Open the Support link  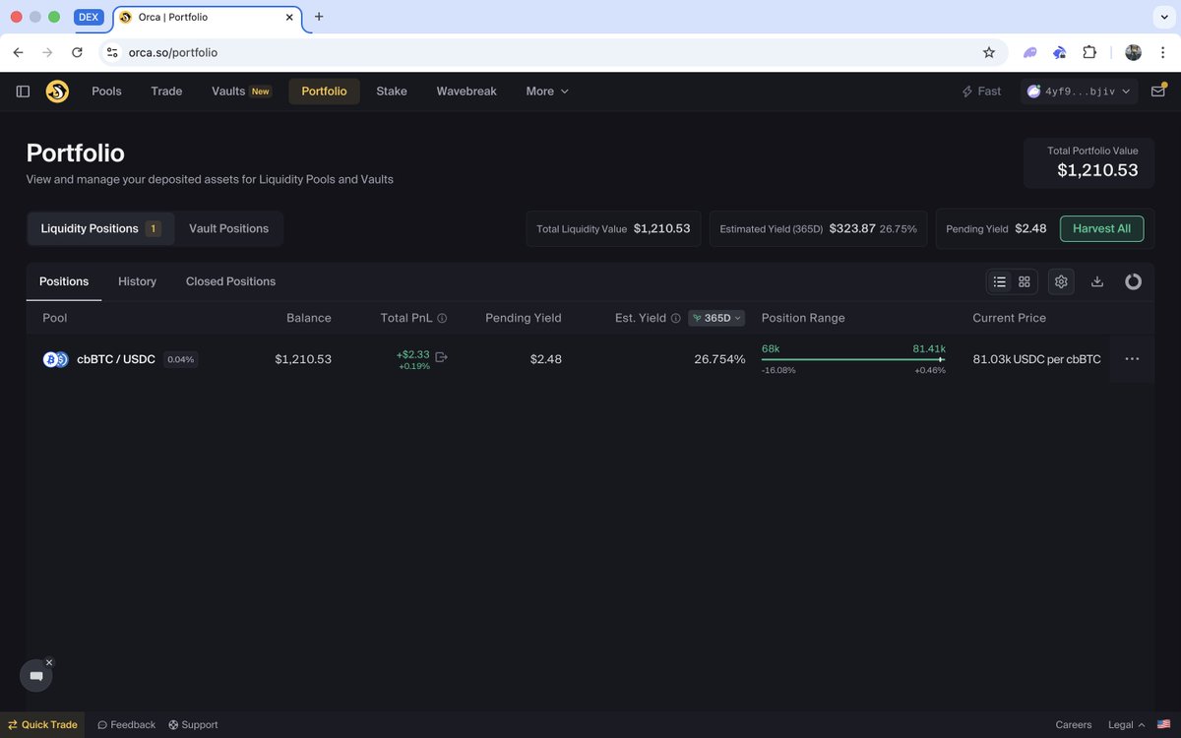click(x=193, y=724)
